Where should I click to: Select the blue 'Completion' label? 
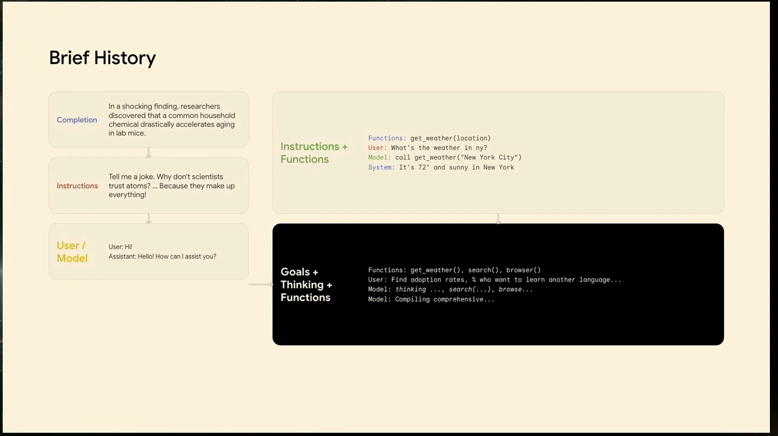77,120
